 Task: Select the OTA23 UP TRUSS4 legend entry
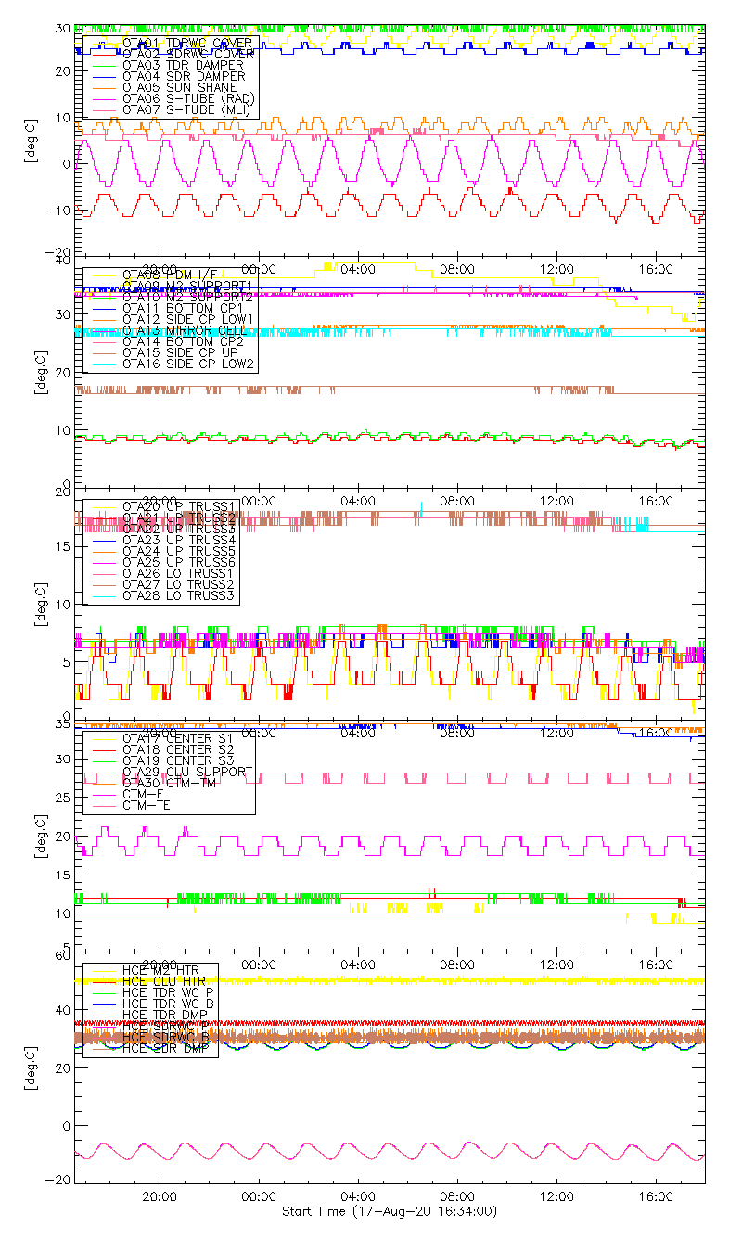tap(179, 540)
